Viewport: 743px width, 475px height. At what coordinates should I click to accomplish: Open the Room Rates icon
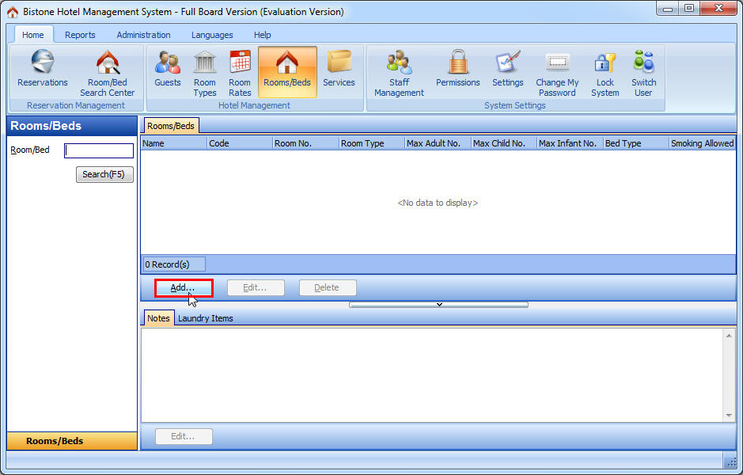pyautogui.click(x=239, y=71)
